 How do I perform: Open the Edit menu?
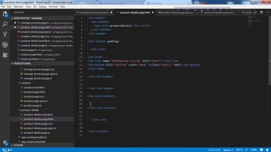[9, 7]
